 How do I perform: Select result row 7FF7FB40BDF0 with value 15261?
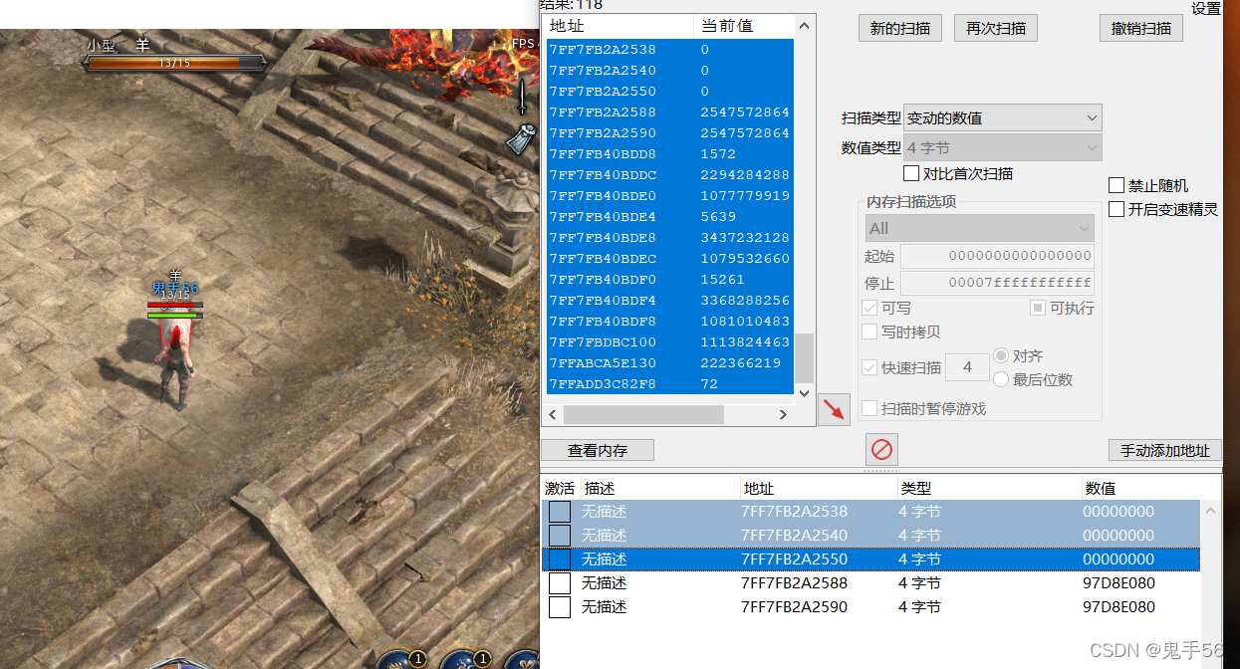[669, 280]
